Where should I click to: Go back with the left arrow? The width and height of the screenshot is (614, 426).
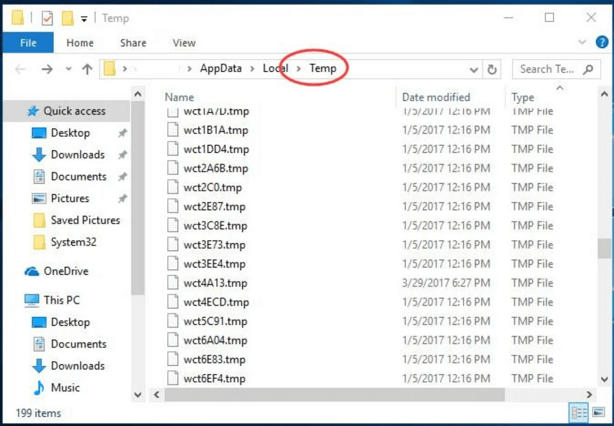coord(20,69)
